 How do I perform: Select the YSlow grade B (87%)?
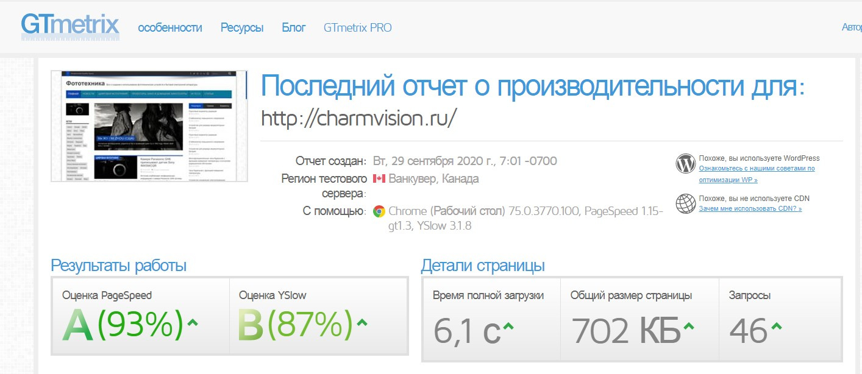coord(296,325)
